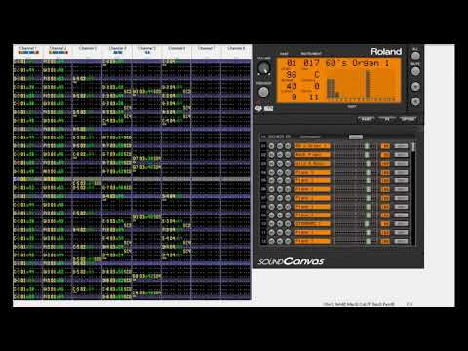Viewport: 468px width, 351px height.
Task: Click the lowest round button right of the LCD
Action: click(415, 101)
